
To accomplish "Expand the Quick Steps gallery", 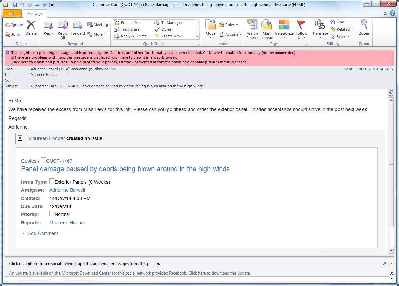I will point(197,36).
